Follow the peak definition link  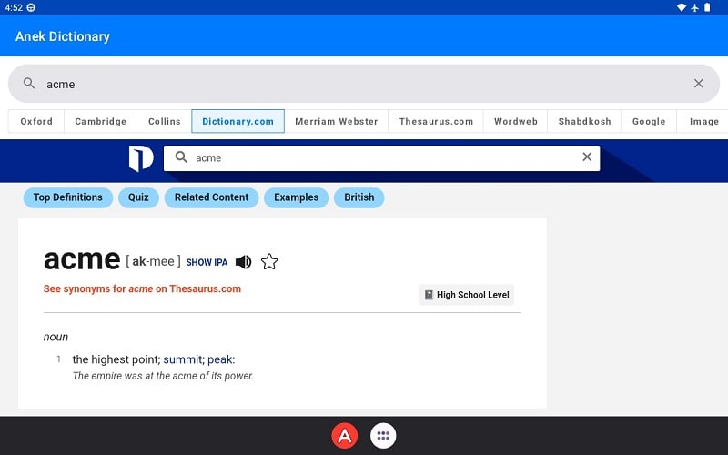coord(219,359)
